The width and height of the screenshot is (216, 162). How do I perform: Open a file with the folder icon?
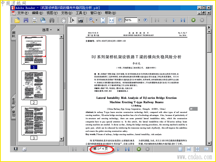point(17,20)
